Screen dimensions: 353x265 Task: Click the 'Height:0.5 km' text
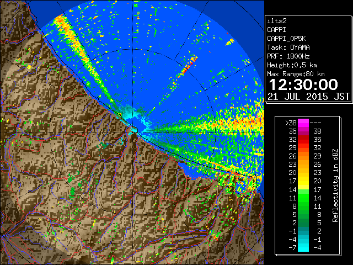pyautogui.click(x=292, y=65)
